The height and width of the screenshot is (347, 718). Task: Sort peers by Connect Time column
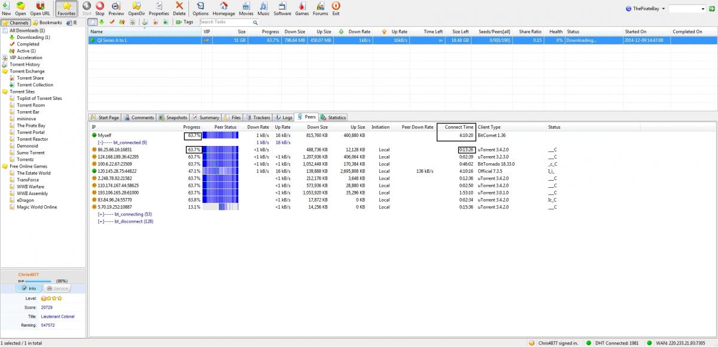[x=459, y=127]
